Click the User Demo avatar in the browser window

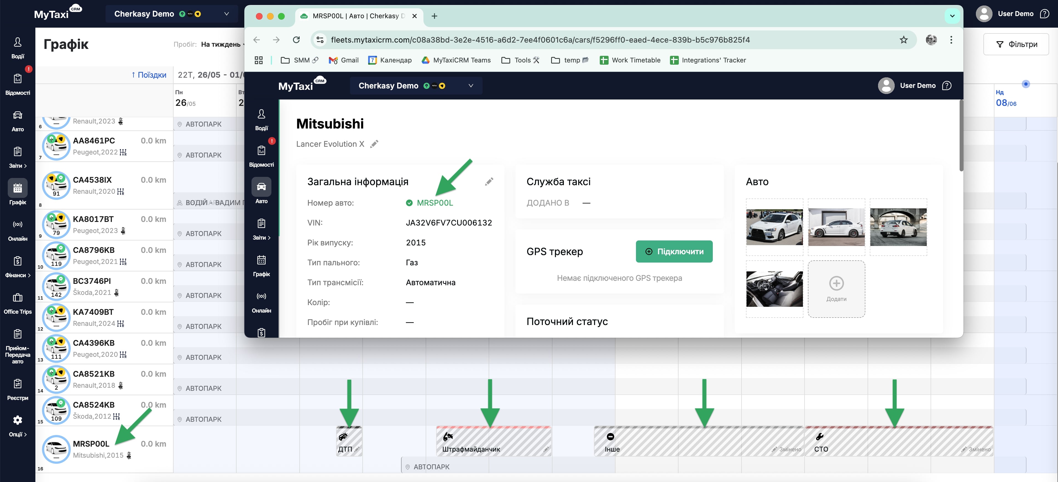tap(886, 86)
